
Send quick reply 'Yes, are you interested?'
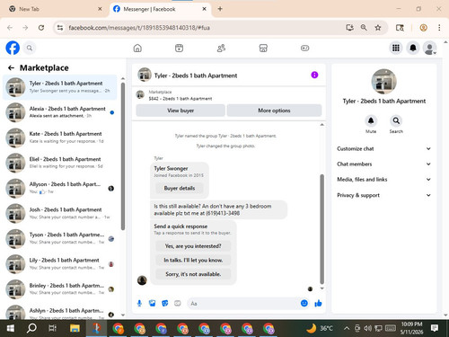point(193,246)
